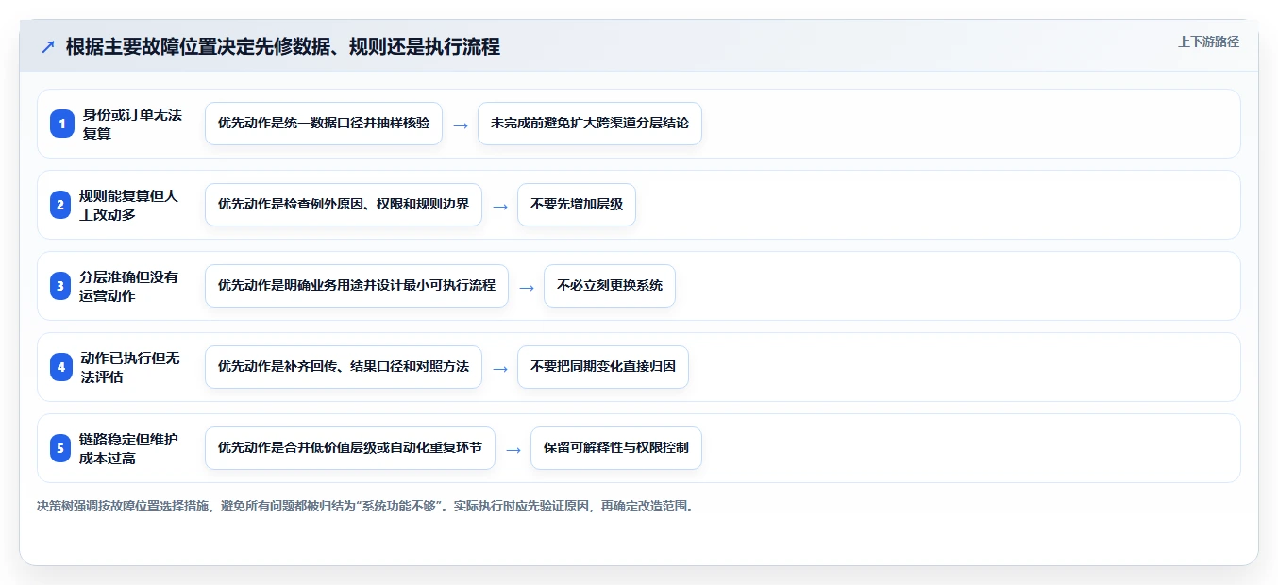Viewport: 1278px width, 585px height.
Task: Select the number 1 step badge
Action: pos(61,124)
